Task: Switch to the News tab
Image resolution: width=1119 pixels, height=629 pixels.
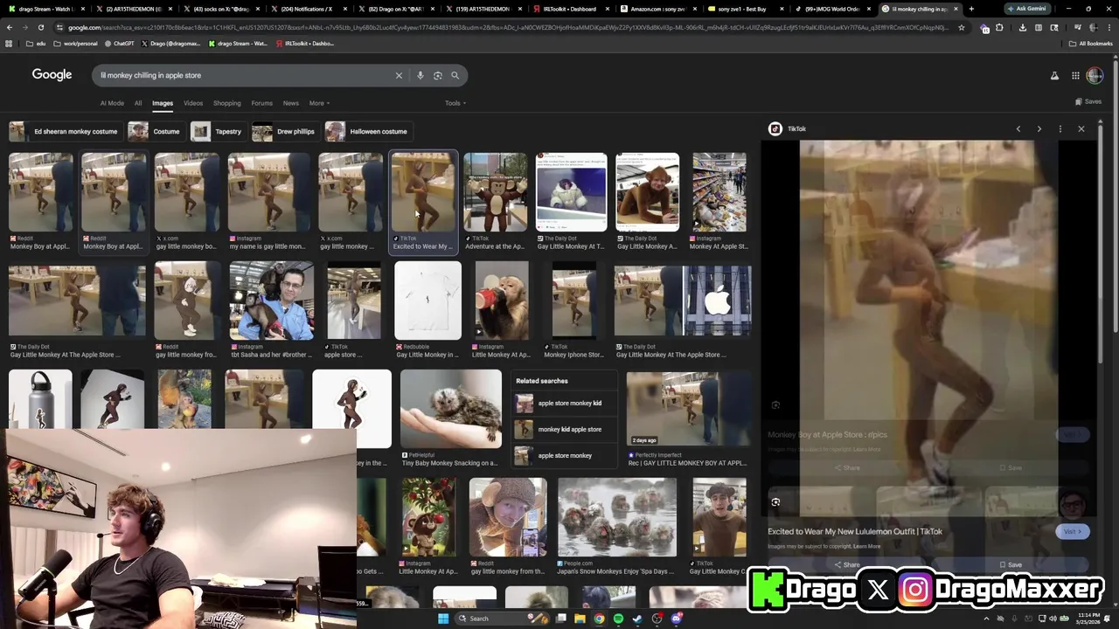Action: [290, 103]
